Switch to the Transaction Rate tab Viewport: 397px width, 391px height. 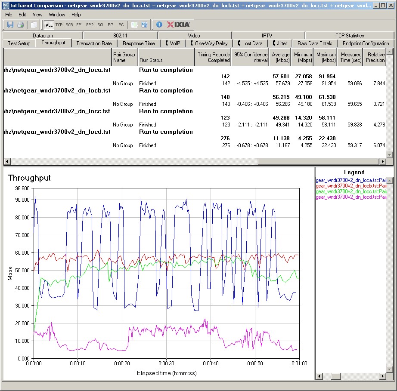pyautogui.click(x=94, y=43)
